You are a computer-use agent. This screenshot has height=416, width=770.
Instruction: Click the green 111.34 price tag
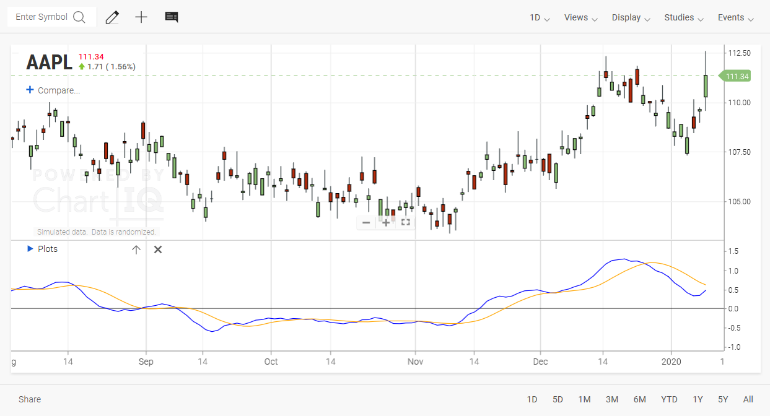(x=735, y=76)
